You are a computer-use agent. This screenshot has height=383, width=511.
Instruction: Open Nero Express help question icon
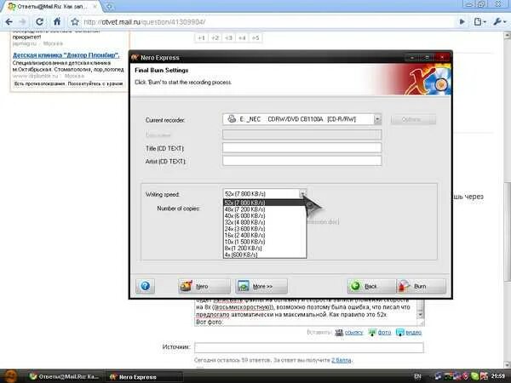[145, 286]
